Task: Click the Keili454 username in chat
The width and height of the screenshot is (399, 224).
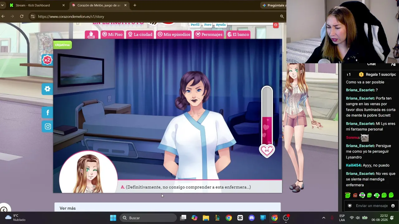Action: point(353,166)
